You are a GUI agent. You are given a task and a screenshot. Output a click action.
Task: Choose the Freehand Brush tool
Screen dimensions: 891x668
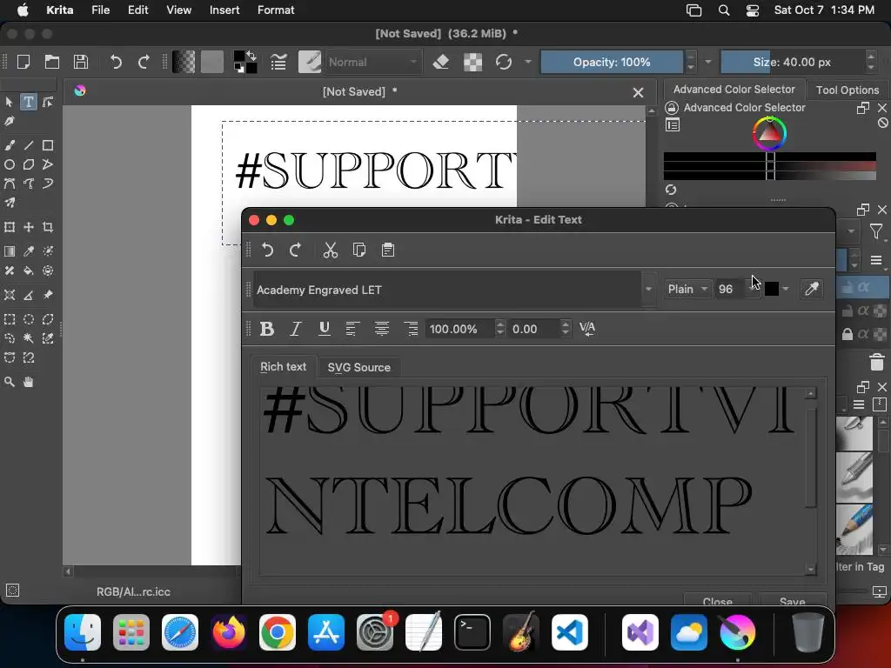(9, 145)
